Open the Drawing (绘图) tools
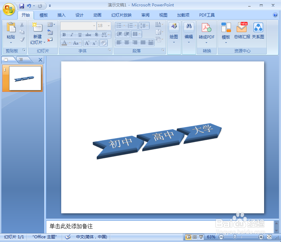Viewport: 281px width, 242px height. pyautogui.click(x=174, y=33)
